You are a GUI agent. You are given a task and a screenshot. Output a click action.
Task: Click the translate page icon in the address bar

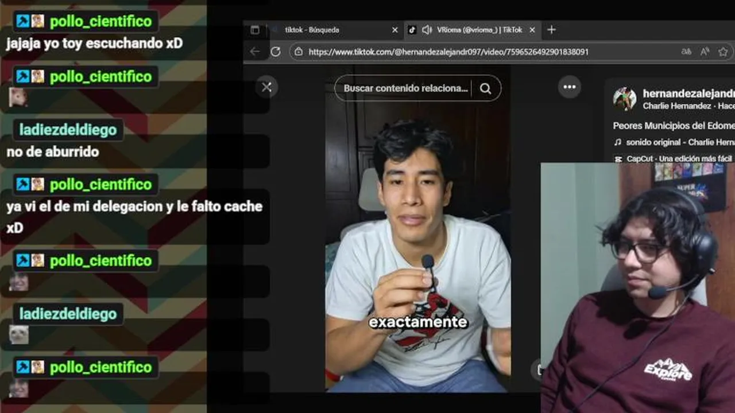click(686, 52)
